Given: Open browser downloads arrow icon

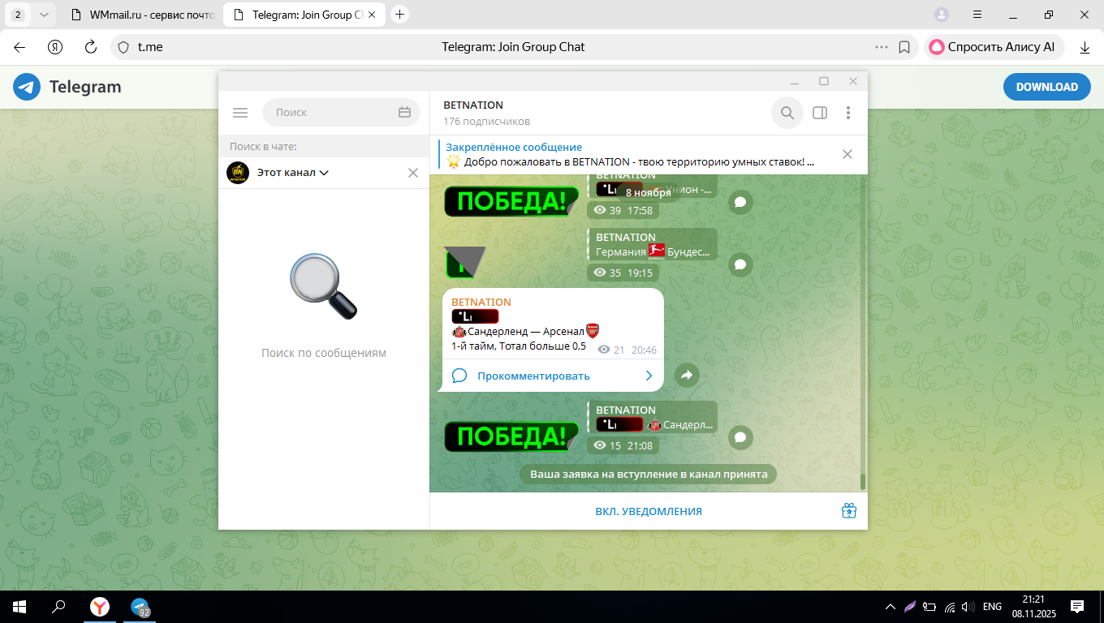Looking at the screenshot, I should (1085, 47).
